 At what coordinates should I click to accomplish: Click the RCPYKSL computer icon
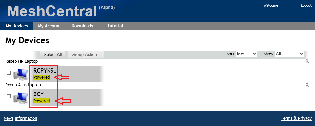[21, 74]
